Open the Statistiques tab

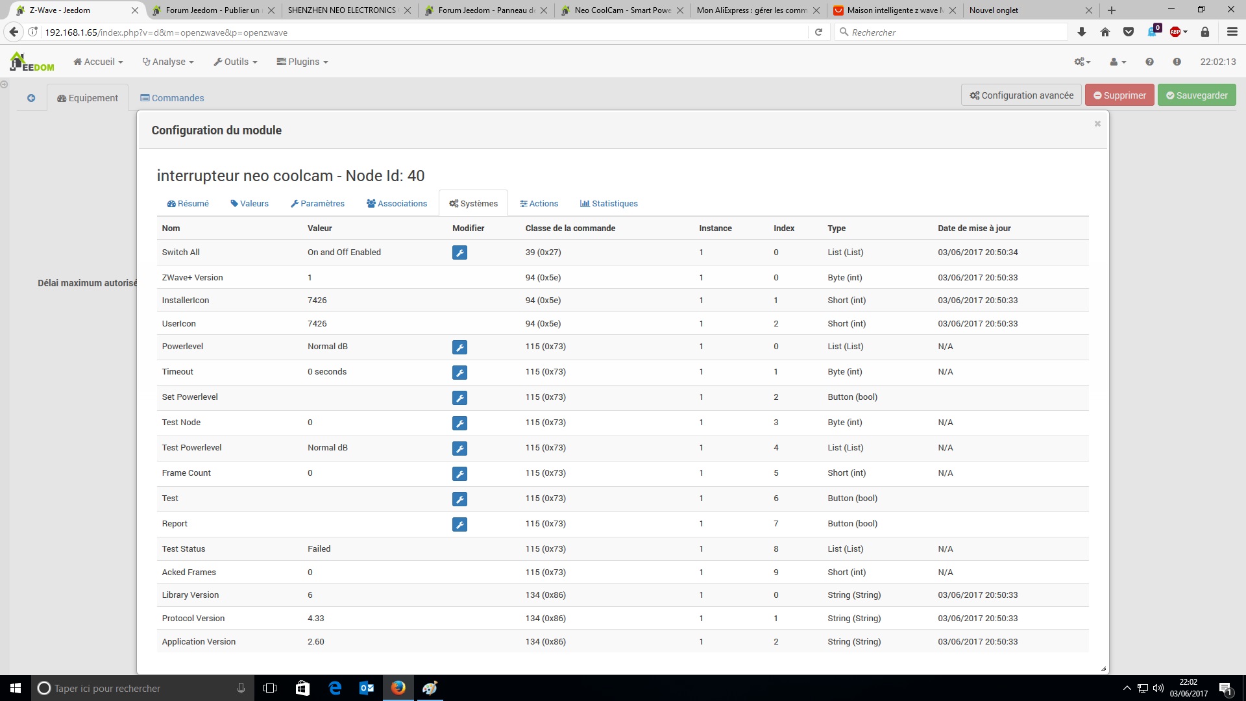tap(609, 203)
